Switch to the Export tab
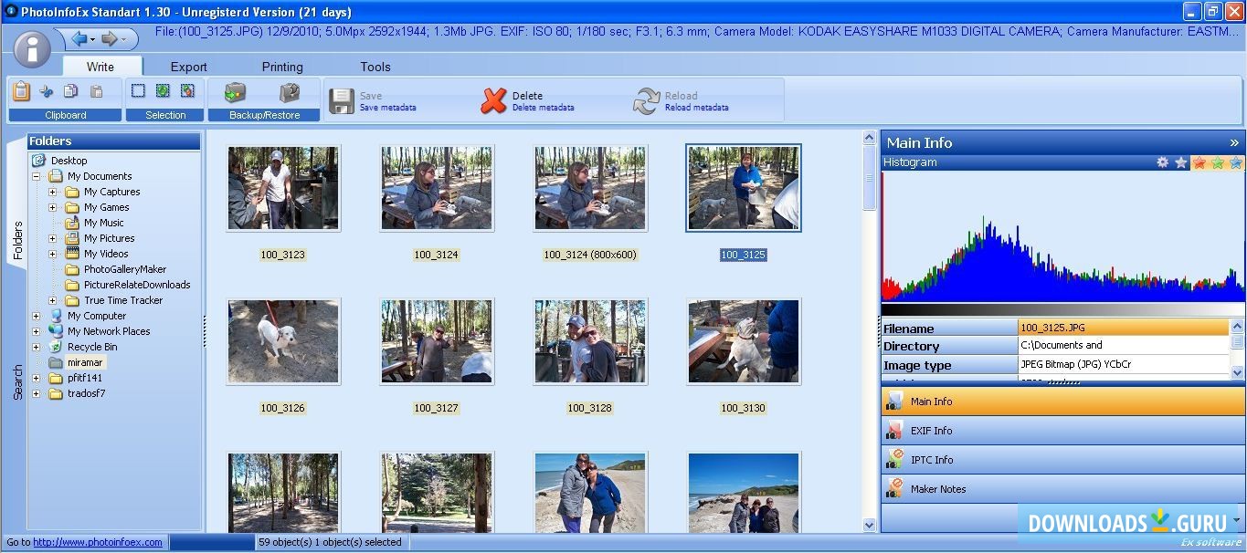1247x553 pixels. tap(188, 66)
